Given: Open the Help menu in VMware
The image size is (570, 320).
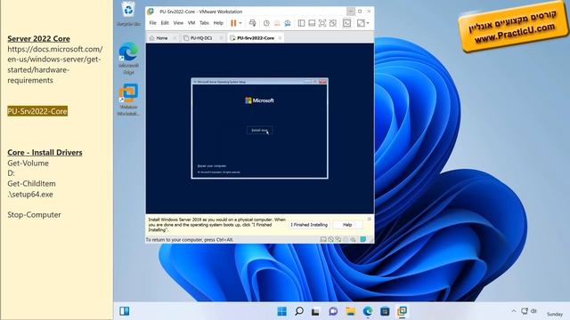Looking at the screenshot, I should [x=218, y=23].
